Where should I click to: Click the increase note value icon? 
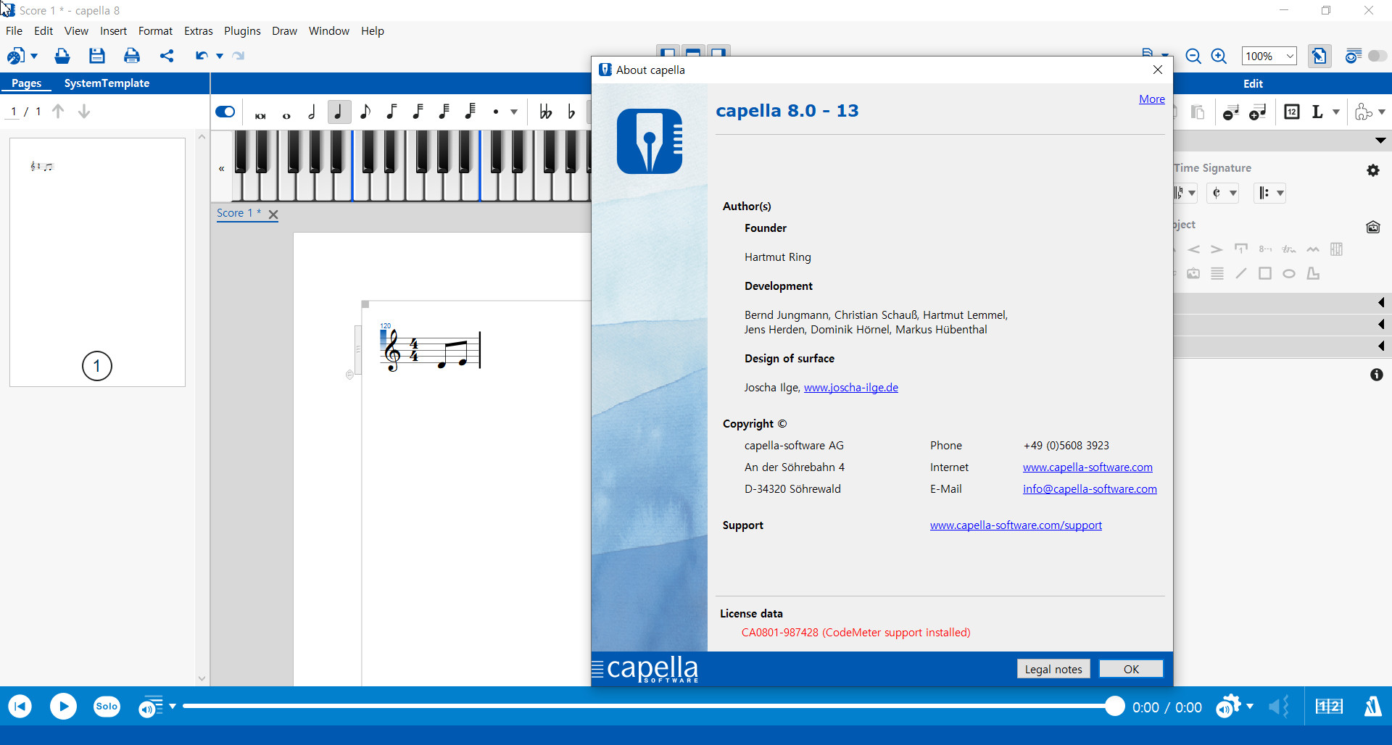point(1258,112)
